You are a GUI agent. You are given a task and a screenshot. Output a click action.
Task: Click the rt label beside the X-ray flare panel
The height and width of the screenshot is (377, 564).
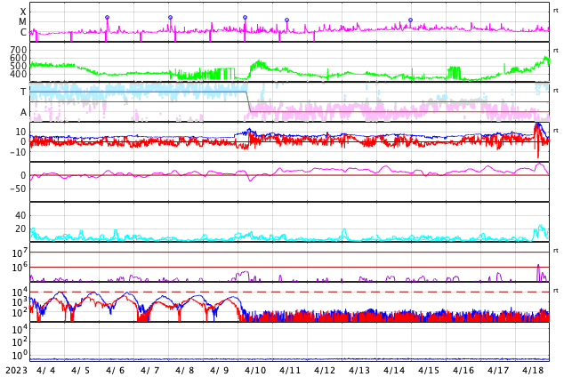coord(555,11)
